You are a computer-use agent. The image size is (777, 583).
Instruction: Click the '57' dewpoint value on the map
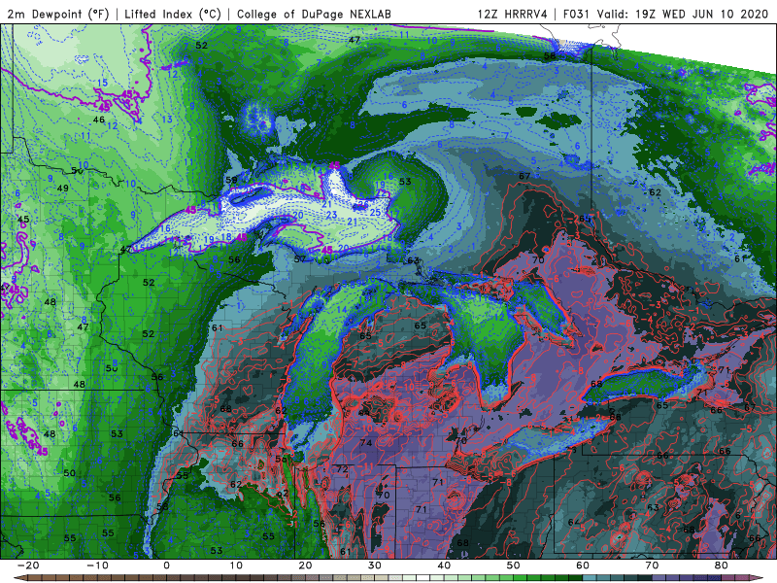pos(300,258)
